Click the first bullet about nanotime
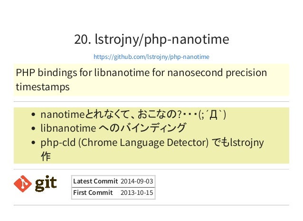 pyautogui.click(x=133, y=114)
